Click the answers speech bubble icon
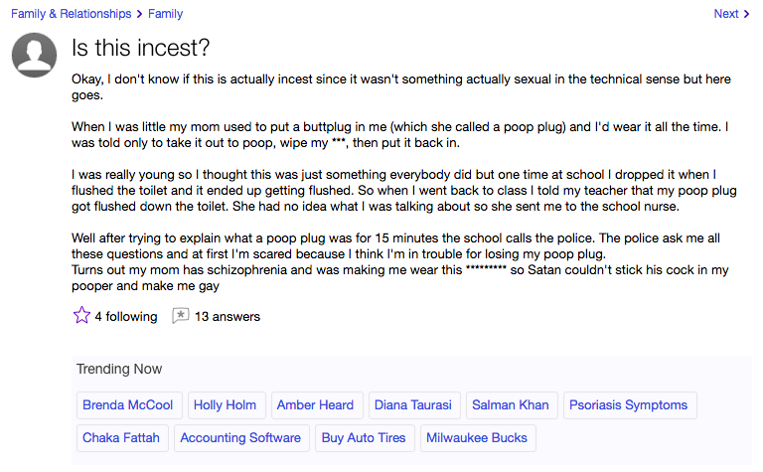The image size is (763, 472). click(x=180, y=316)
